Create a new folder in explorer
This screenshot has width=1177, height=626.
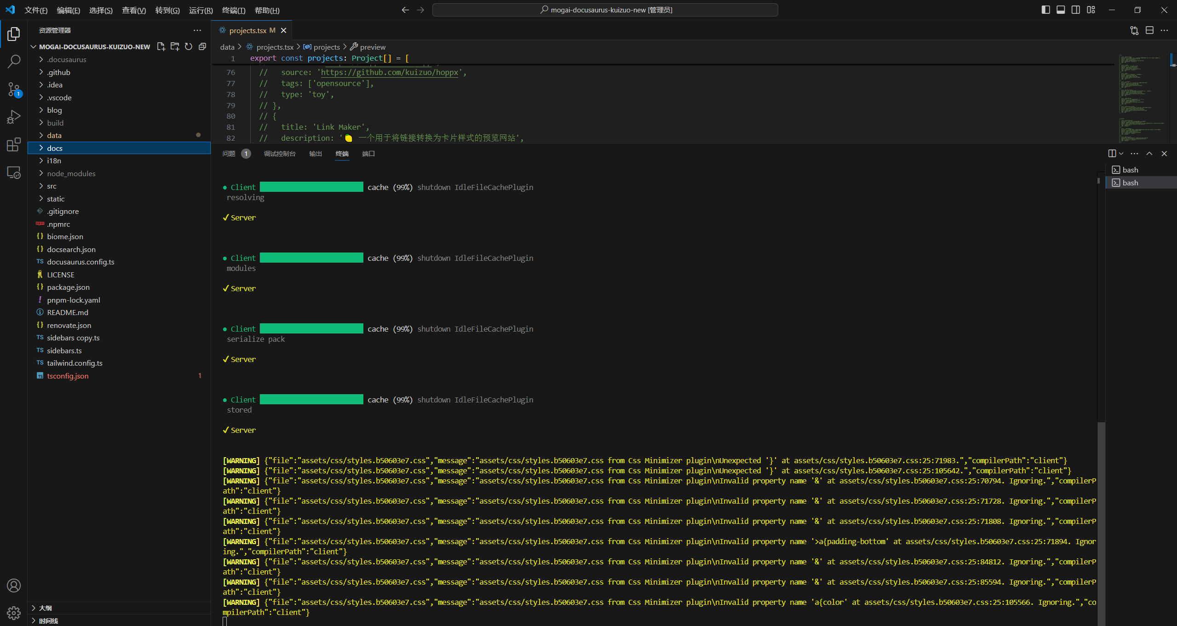pos(175,46)
